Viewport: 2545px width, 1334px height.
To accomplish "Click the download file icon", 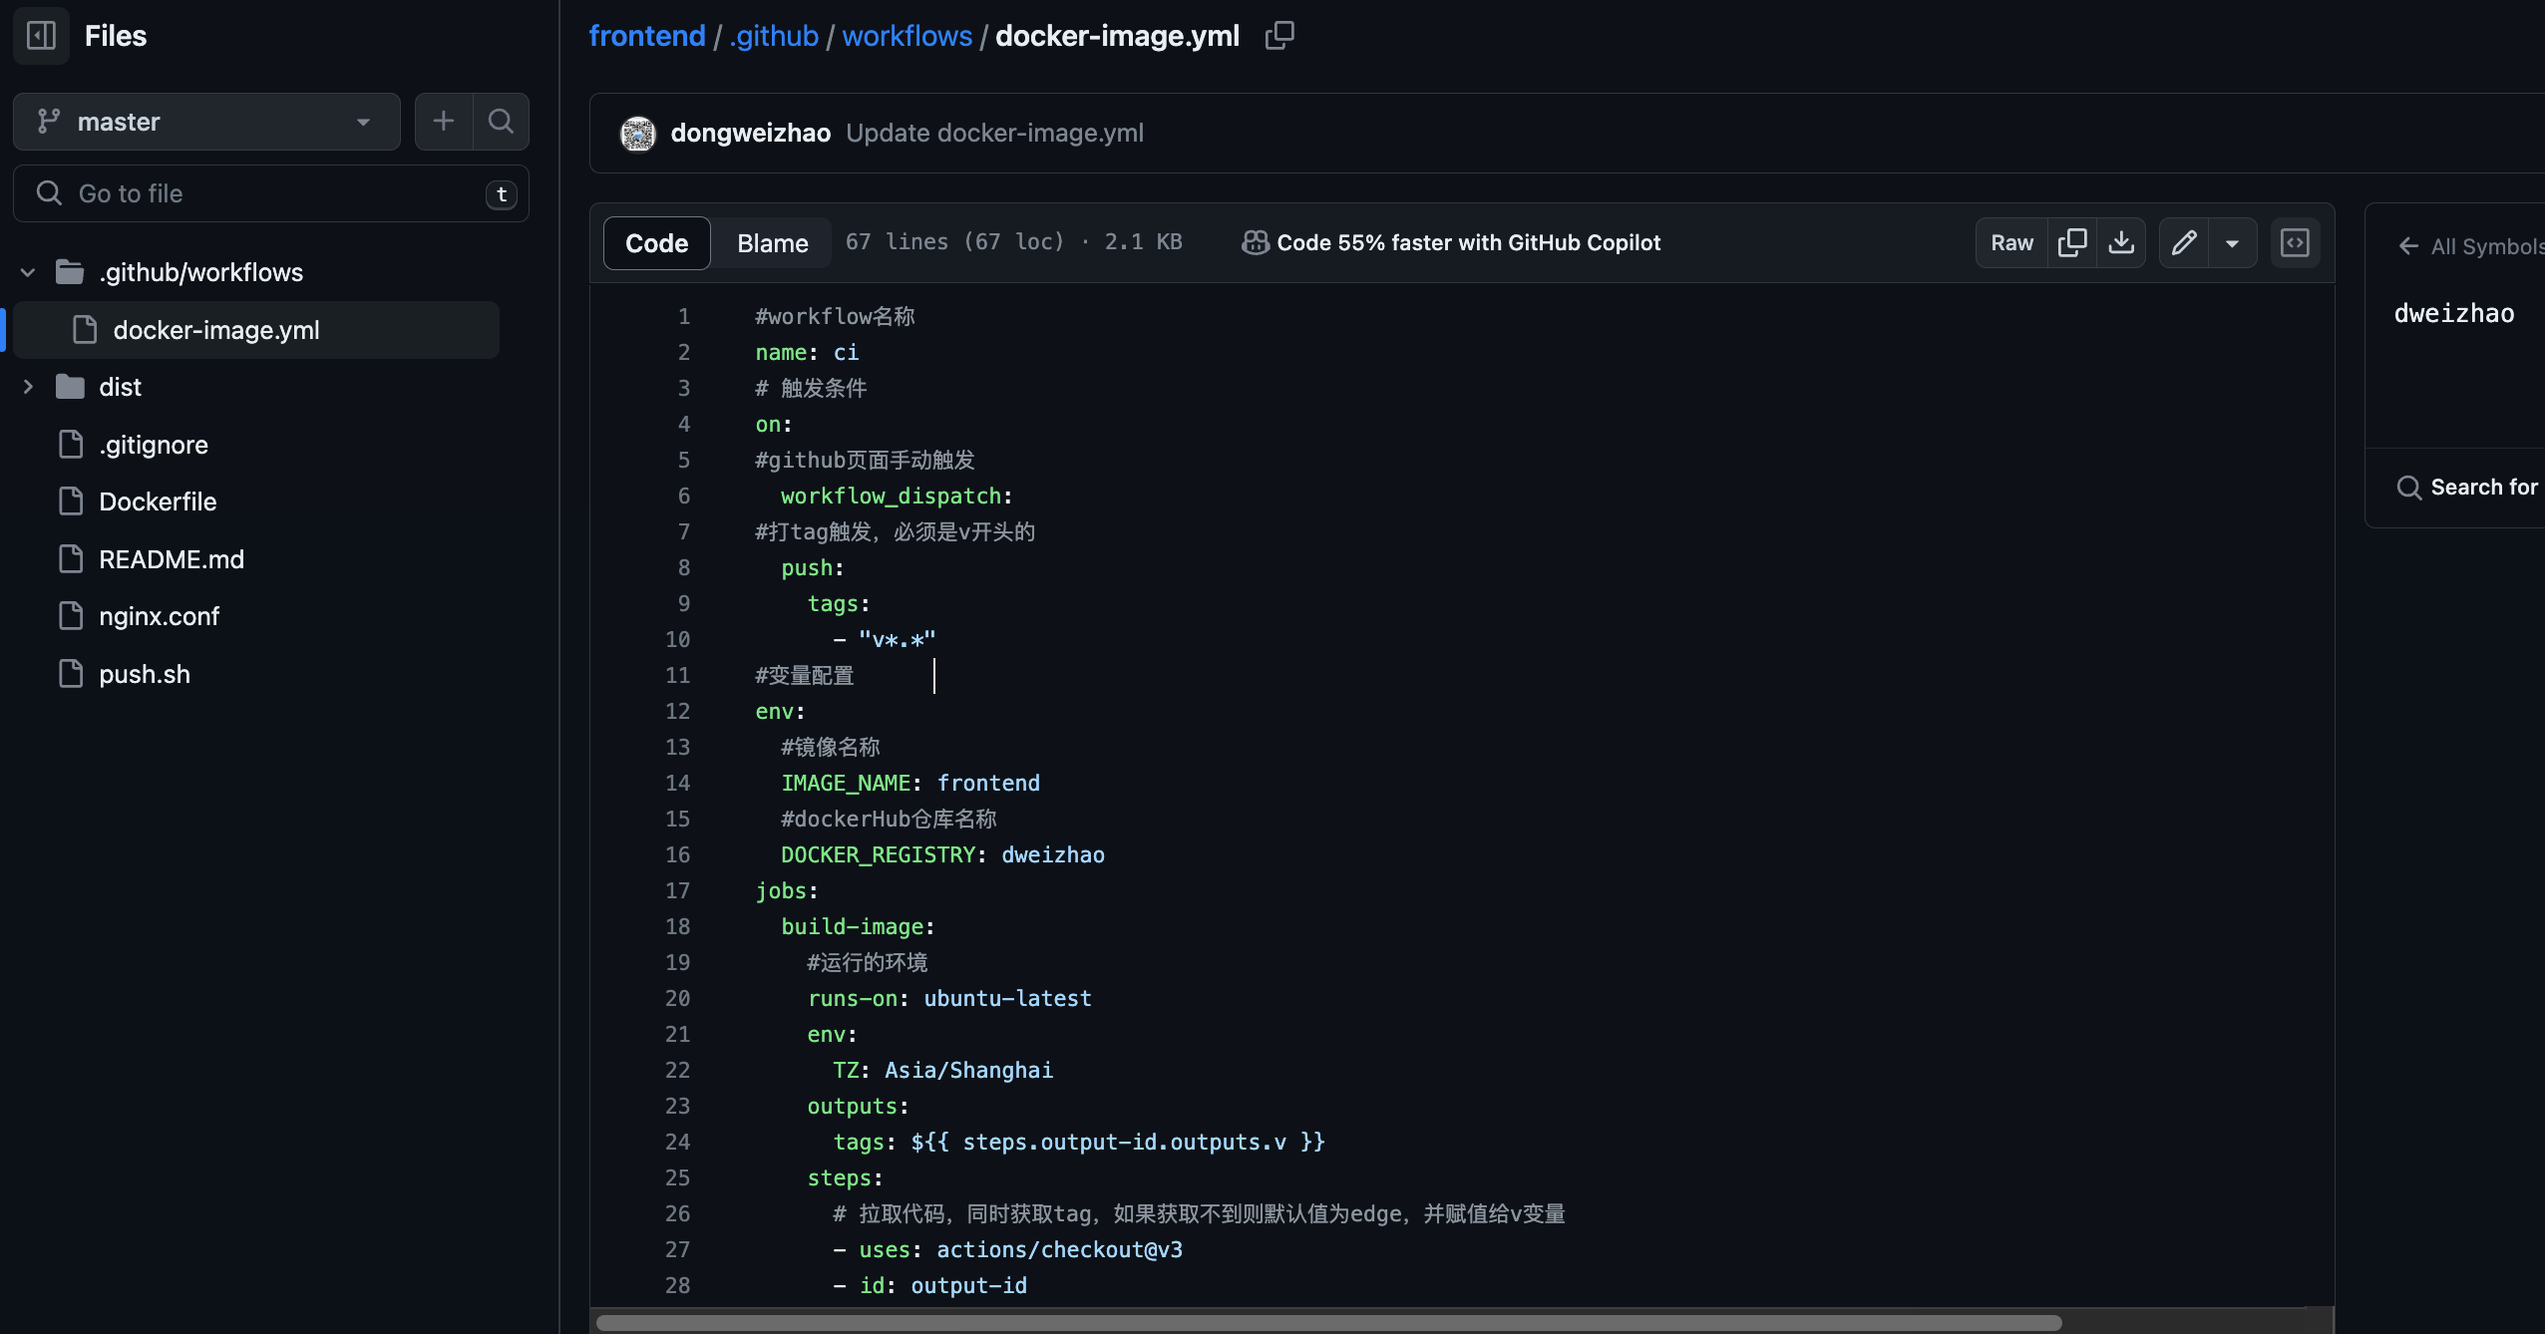I will (2122, 242).
